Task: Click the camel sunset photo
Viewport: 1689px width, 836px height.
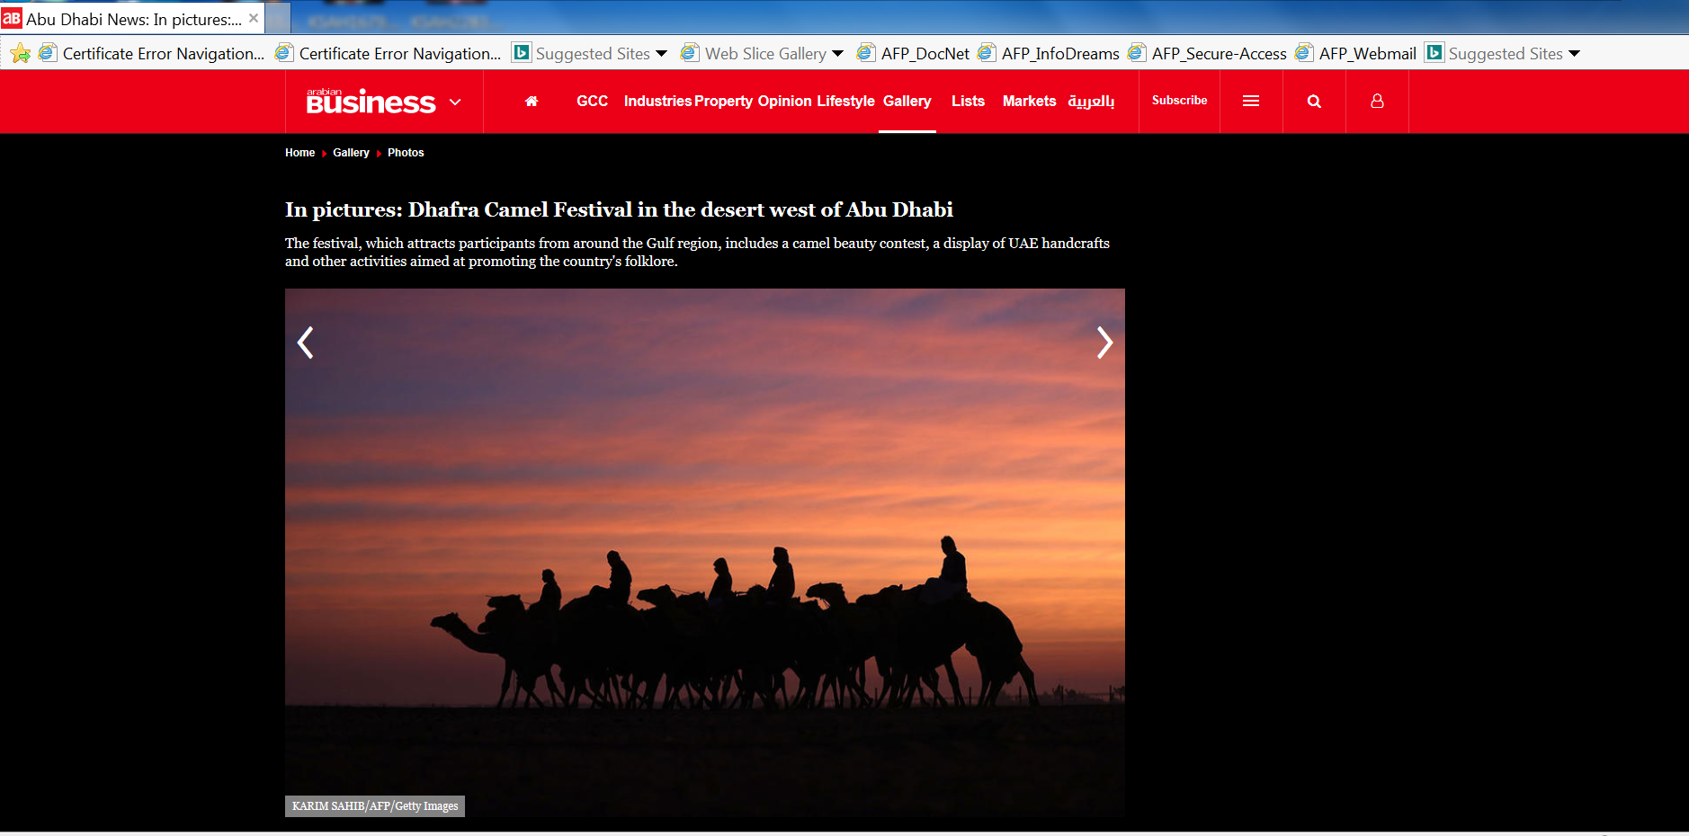Action: pyautogui.click(x=705, y=552)
